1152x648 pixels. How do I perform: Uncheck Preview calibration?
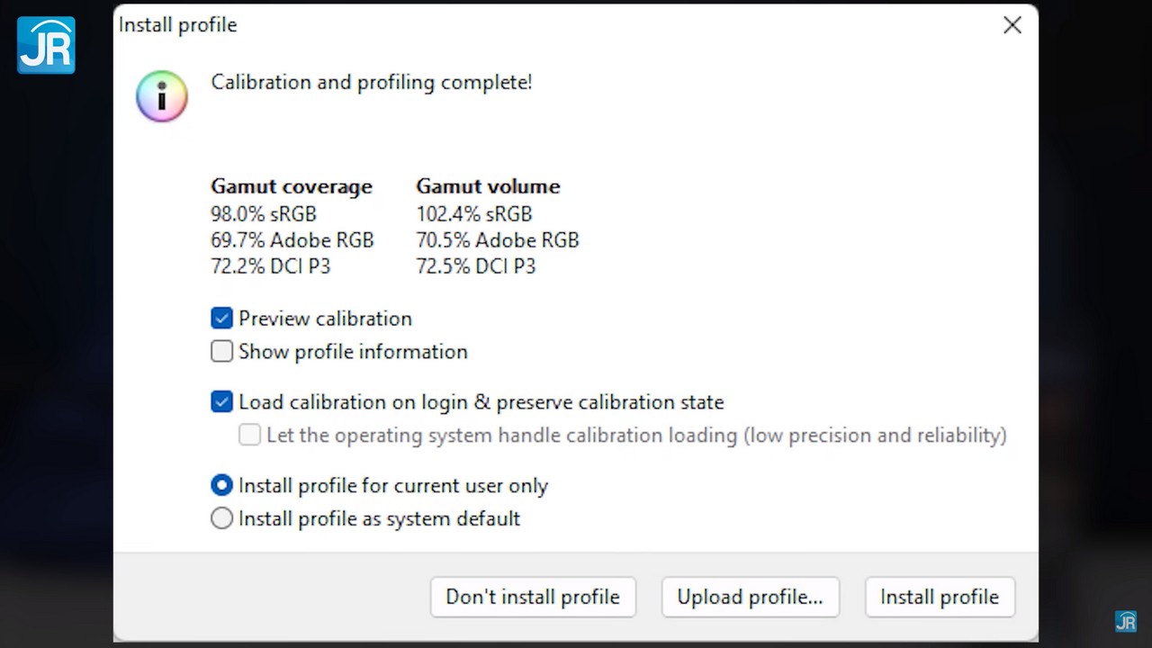coord(221,319)
